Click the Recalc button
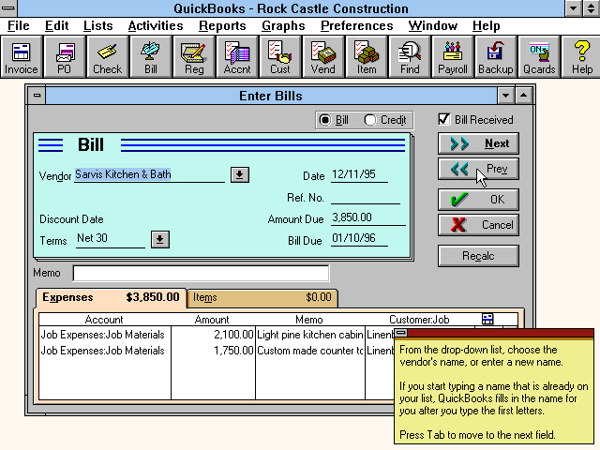This screenshot has width=600, height=450. [478, 256]
